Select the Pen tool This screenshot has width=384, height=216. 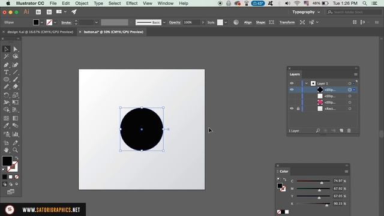(x=6, y=65)
